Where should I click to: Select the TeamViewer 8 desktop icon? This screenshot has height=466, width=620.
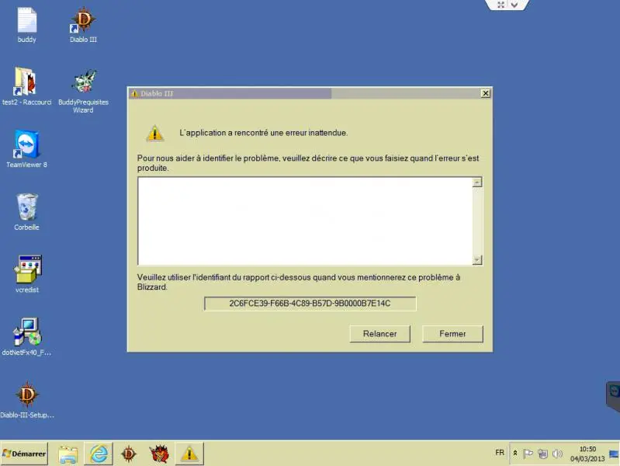[x=26, y=145]
